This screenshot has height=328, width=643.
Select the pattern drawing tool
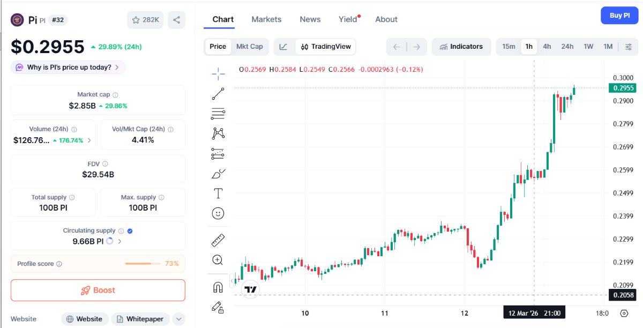[x=218, y=133]
